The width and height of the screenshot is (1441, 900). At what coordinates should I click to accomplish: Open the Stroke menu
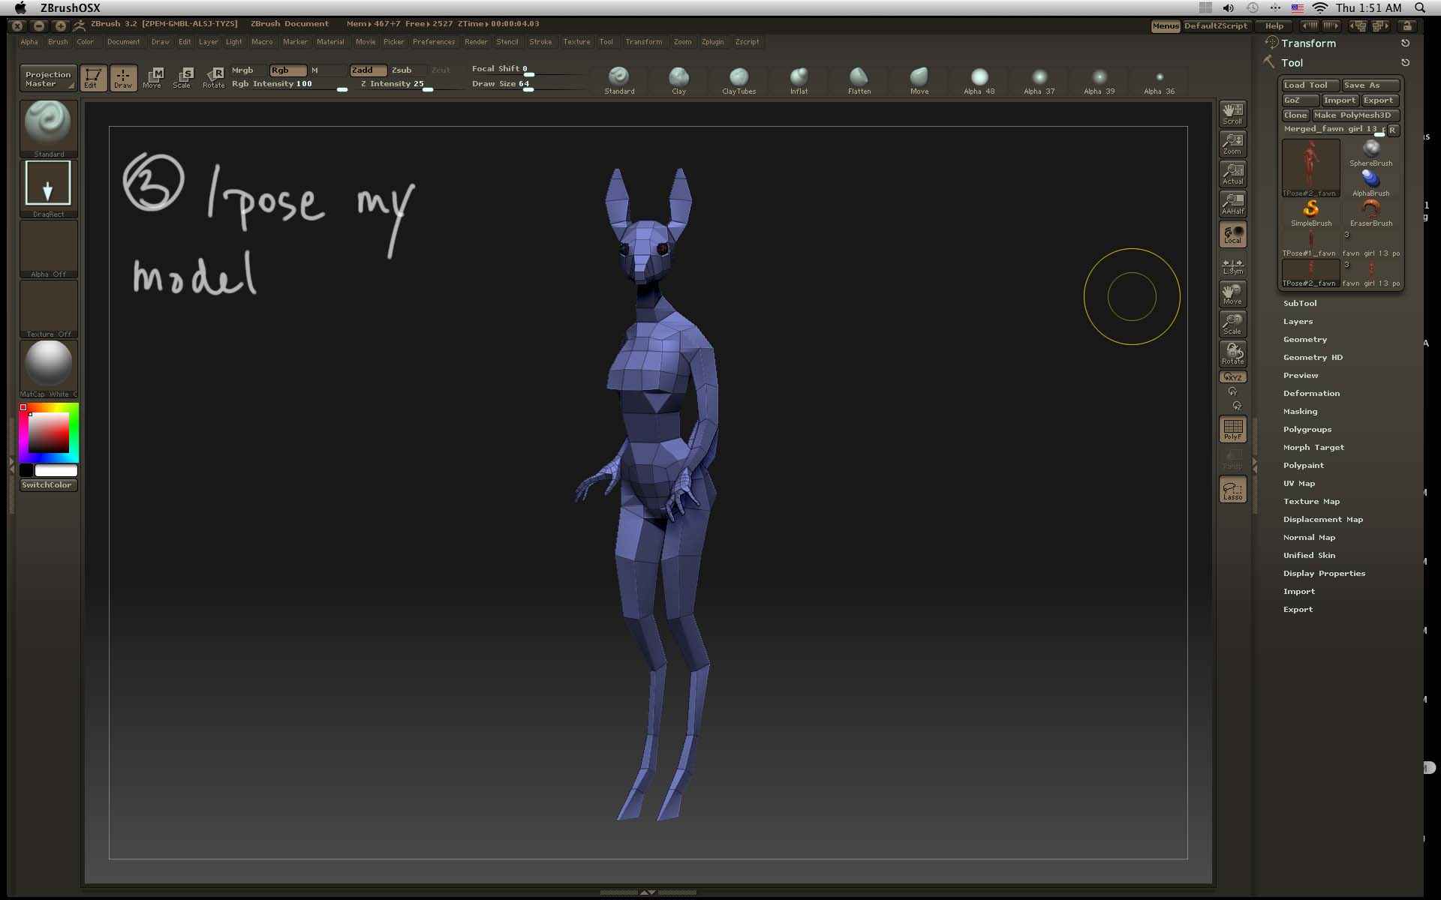point(540,42)
